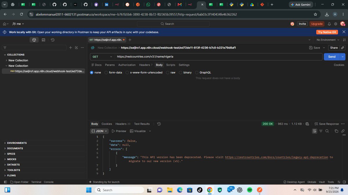Open Microsoft Edge from taskbar
The image size is (348, 195).
pyautogui.click(x=180, y=190)
